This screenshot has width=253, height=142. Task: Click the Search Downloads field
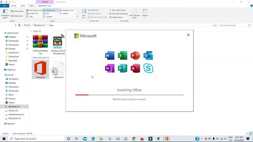click(x=235, y=25)
